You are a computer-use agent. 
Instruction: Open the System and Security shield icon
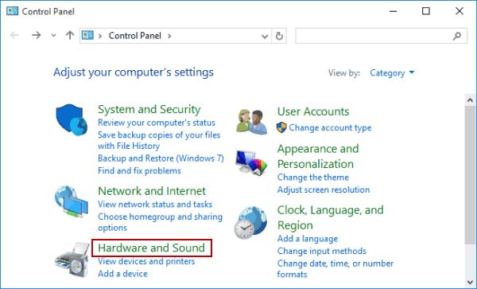tap(72, 119)
